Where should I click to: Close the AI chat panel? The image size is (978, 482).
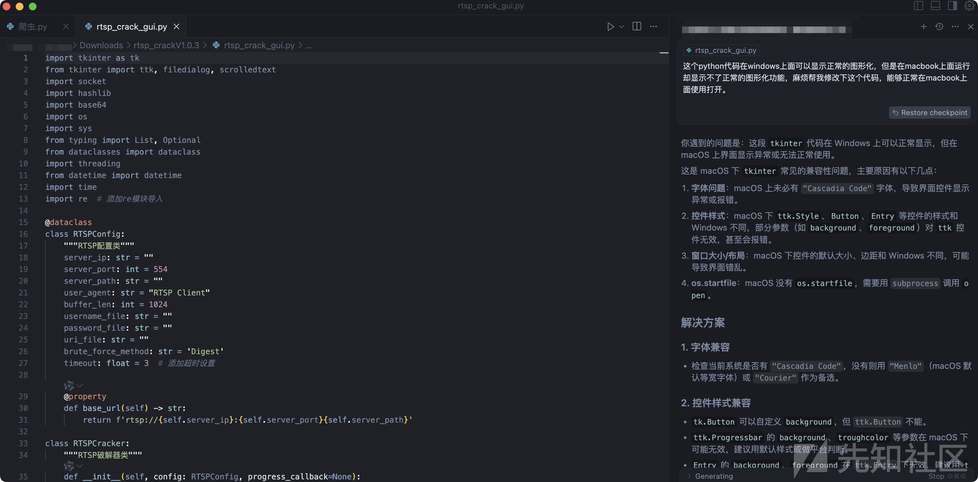[971, 26]
